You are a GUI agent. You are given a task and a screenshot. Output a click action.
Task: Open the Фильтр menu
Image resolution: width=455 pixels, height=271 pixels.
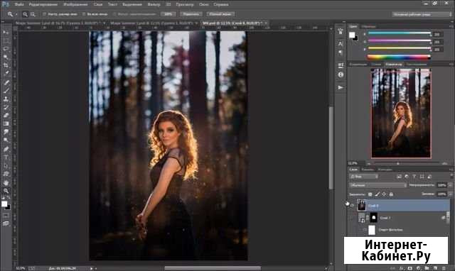(x=154, y=4)
